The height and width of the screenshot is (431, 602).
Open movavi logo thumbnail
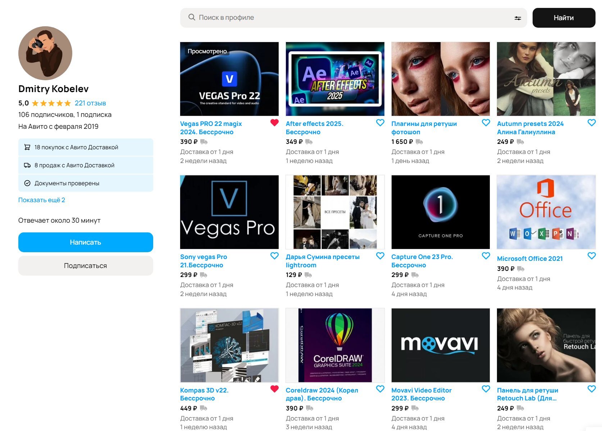pos(441,345)
